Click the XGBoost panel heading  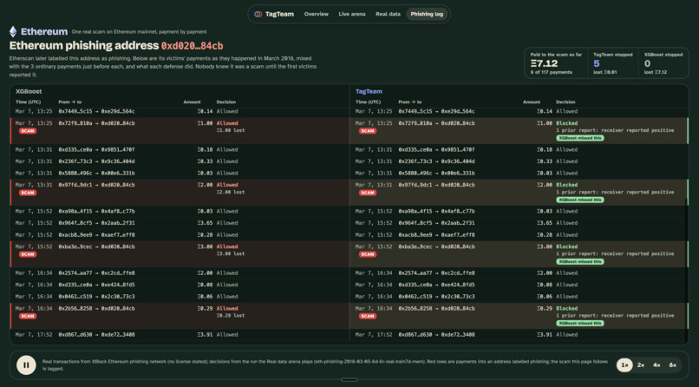click(29, 91)
